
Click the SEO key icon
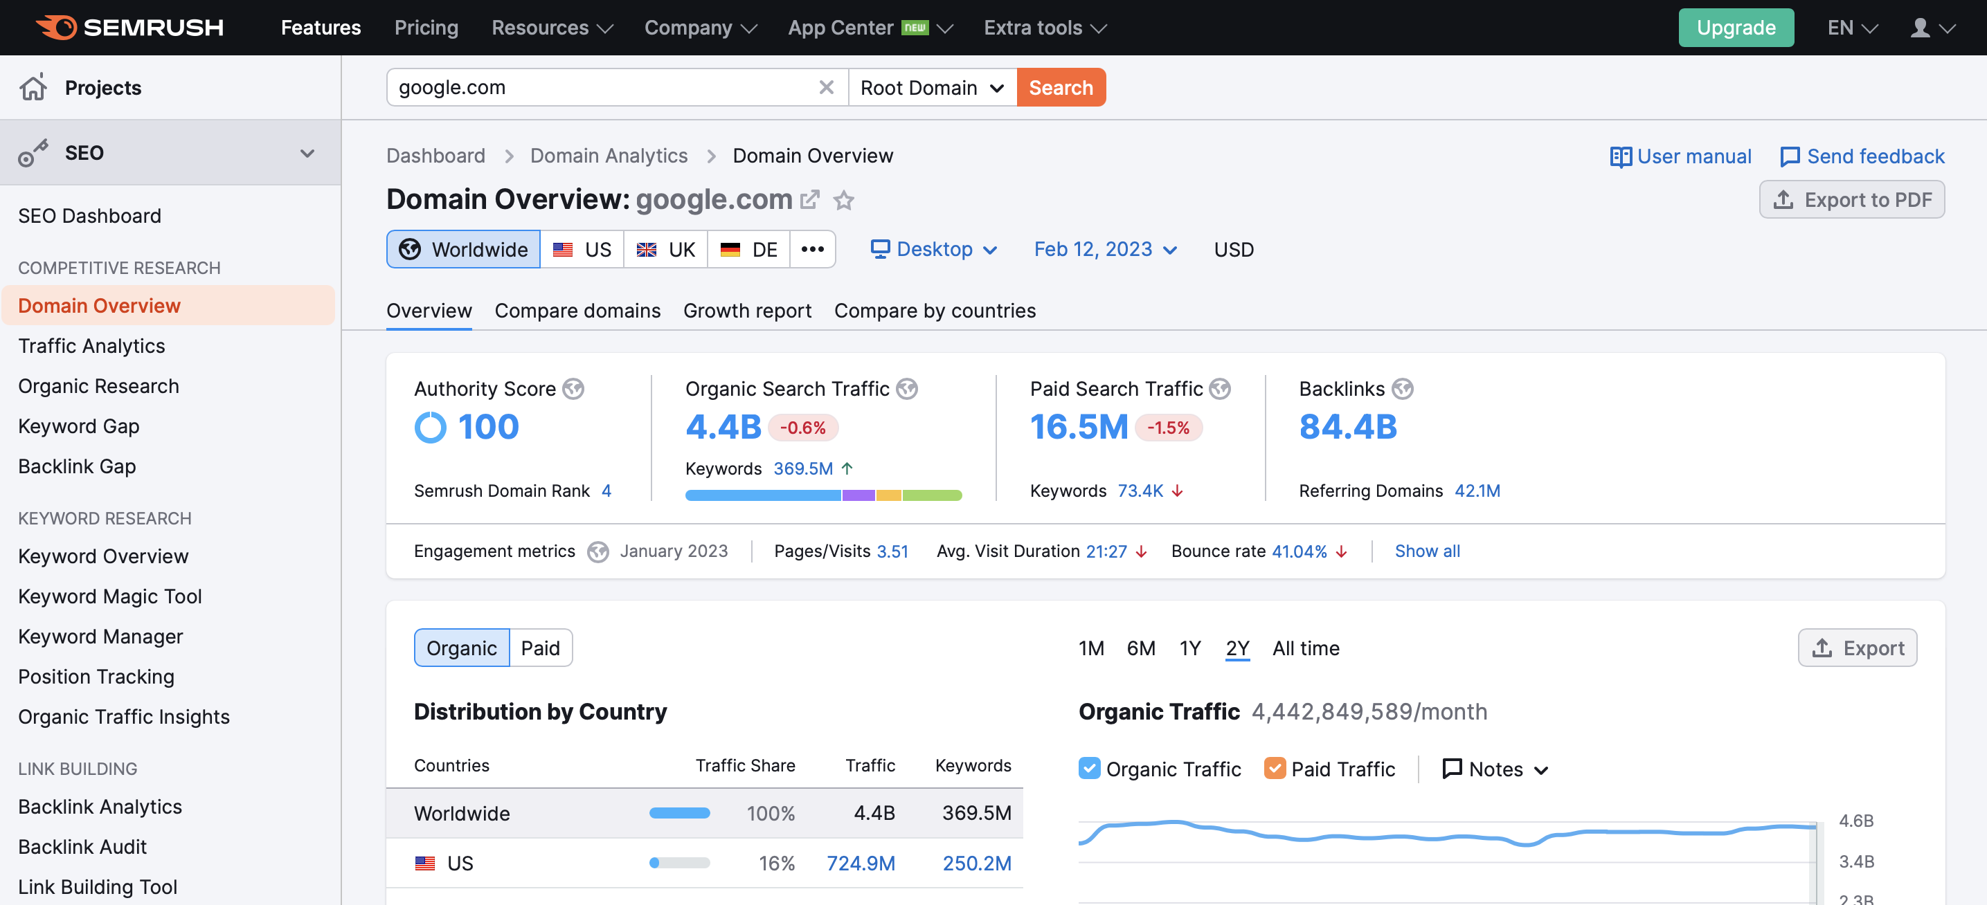33,153
